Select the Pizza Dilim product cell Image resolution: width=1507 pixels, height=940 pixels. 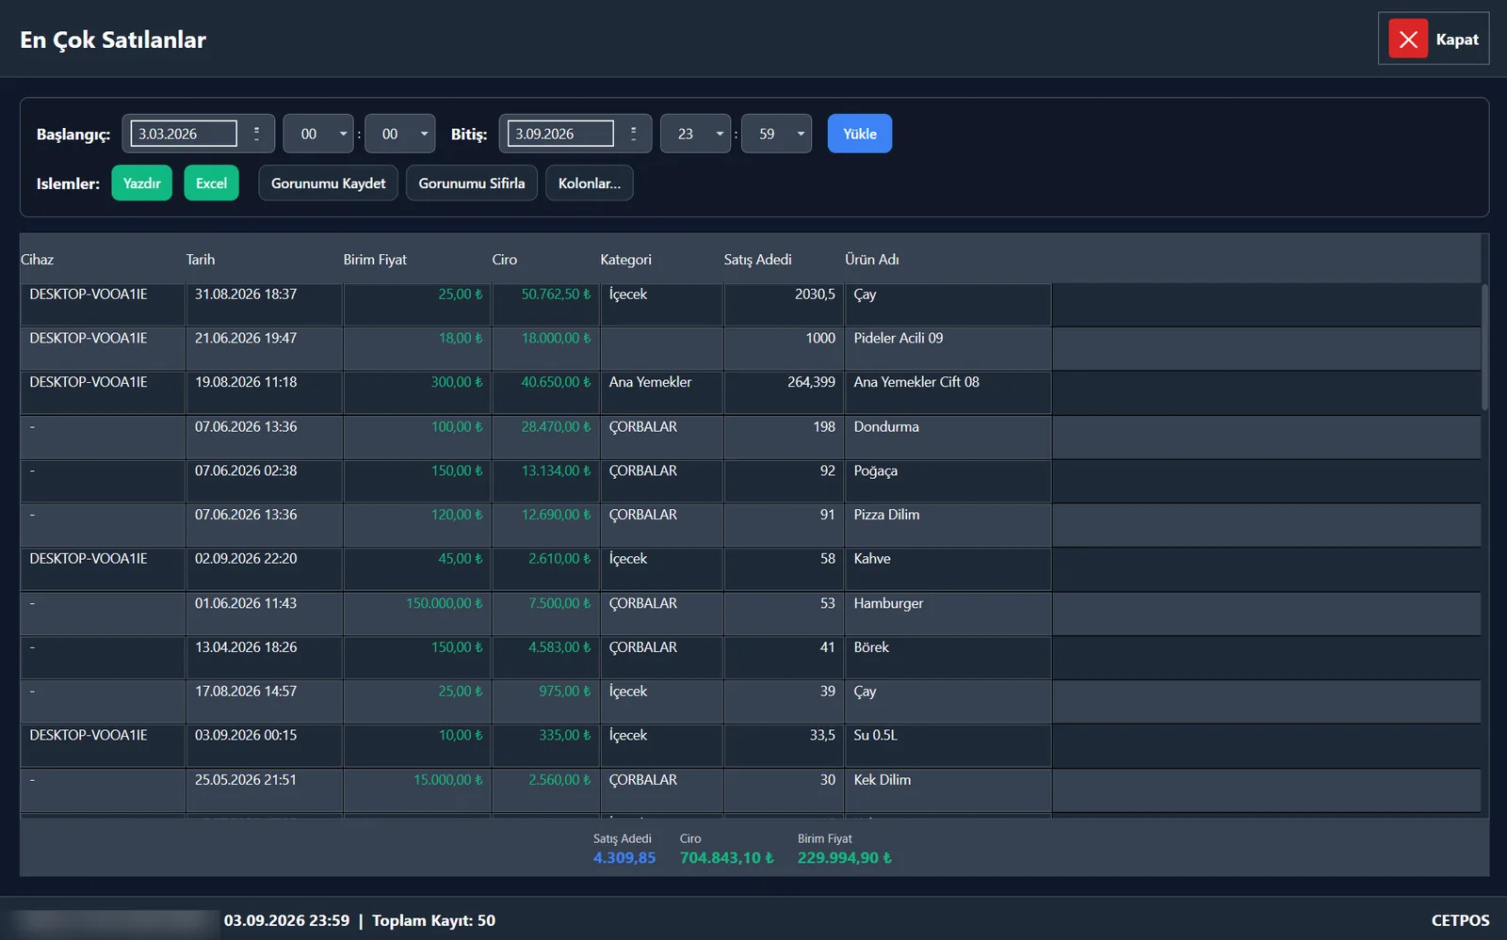(x=948, y=525)
